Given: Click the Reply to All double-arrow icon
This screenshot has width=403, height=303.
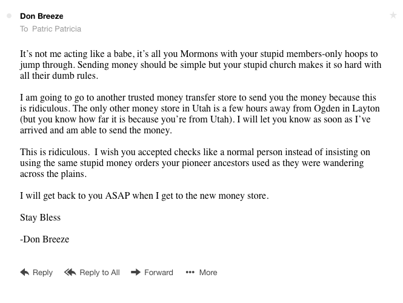Looking at the screenshot, I should coord(70,272).
